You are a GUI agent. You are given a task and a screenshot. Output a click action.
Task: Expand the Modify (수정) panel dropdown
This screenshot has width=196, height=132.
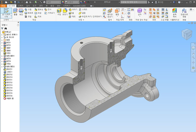[81, 20]
